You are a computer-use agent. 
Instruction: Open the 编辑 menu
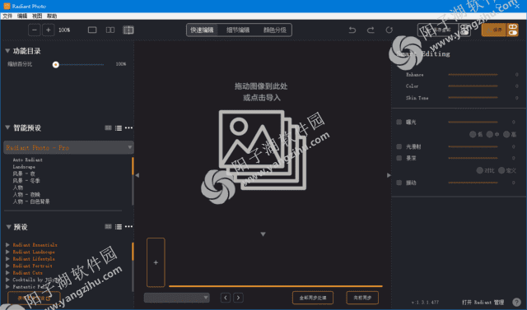tap(22, 16)
